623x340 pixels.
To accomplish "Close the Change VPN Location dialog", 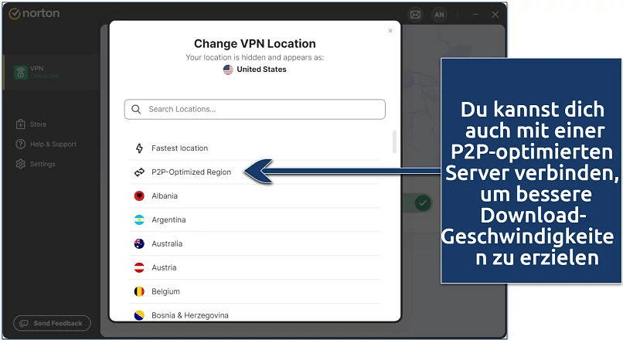I will click(x=390, y=31).
